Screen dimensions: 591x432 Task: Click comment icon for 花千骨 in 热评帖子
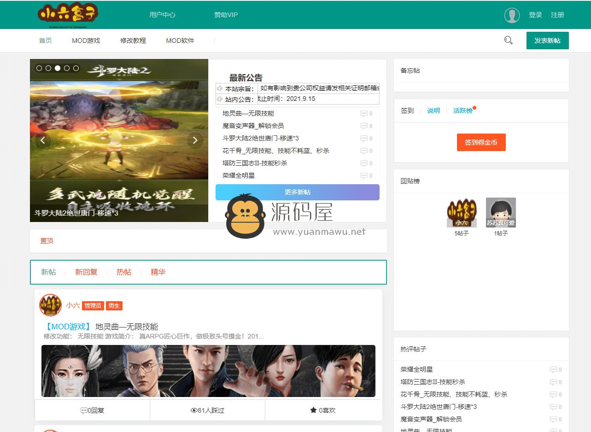pos(553,395)
